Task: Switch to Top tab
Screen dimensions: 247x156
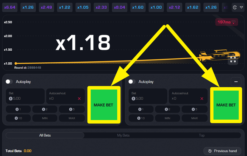Action: pos(202,135)
